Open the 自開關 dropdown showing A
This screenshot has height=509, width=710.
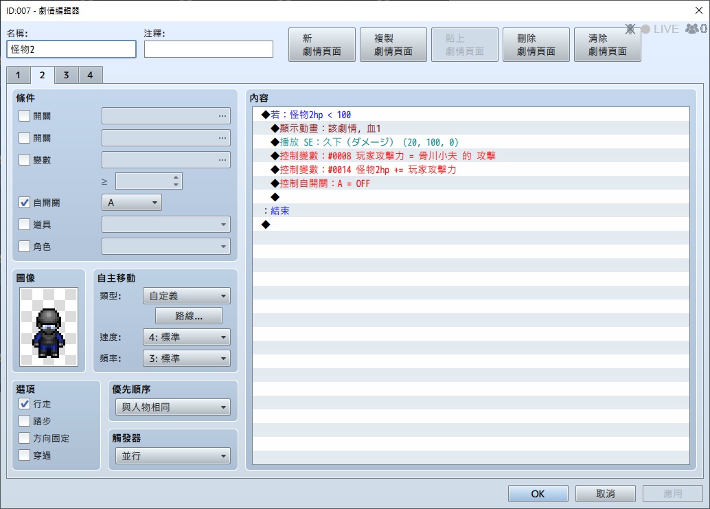[132, 203]
